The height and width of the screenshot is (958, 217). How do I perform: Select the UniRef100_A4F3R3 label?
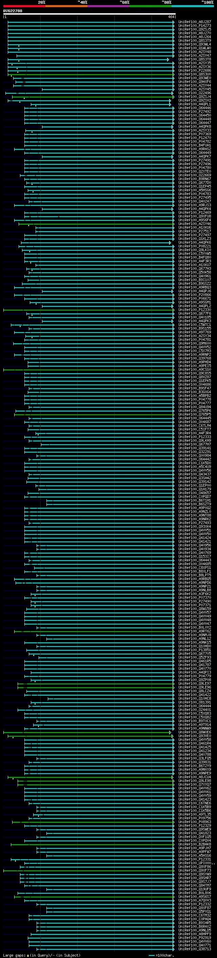pos(195,261)
